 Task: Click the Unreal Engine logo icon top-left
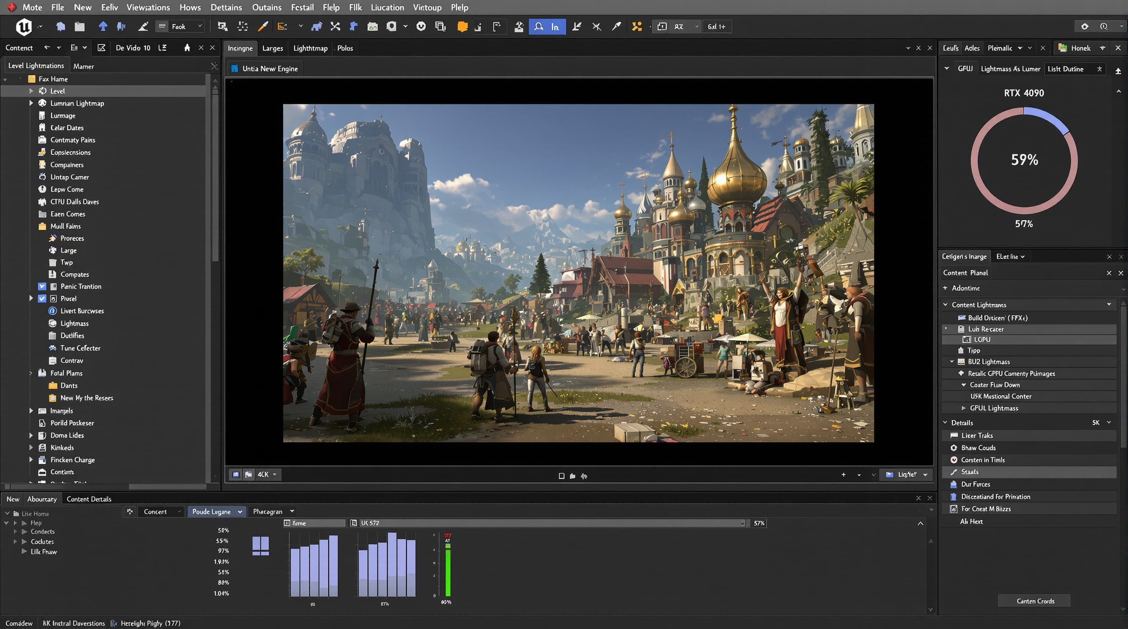pyautogui.click(x=24, y=26)
